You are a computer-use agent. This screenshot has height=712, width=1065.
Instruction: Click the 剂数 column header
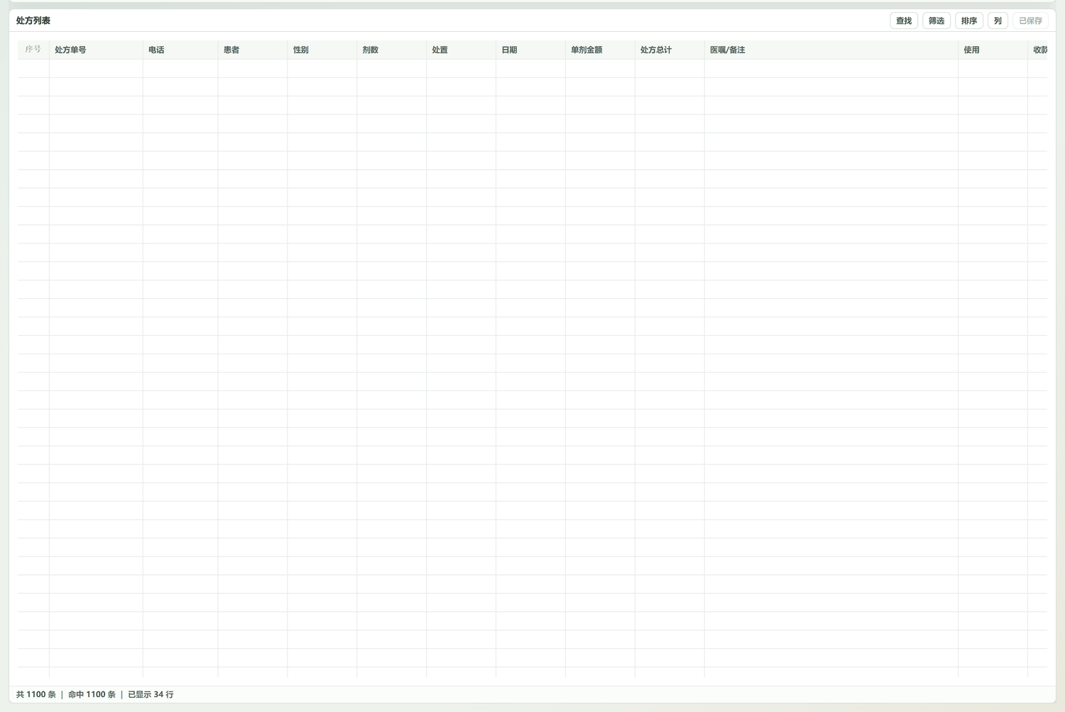click(392, 50)
